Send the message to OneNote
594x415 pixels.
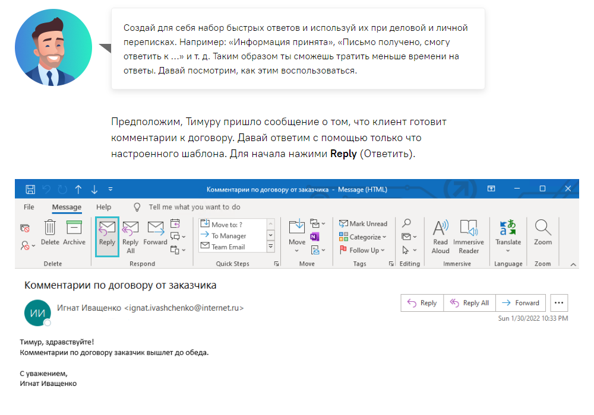pos(315,237)
